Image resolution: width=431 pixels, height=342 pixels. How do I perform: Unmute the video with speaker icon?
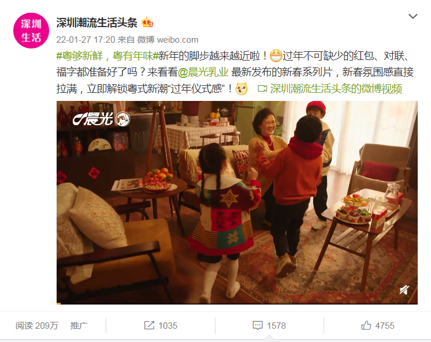(x=404, y=290)
